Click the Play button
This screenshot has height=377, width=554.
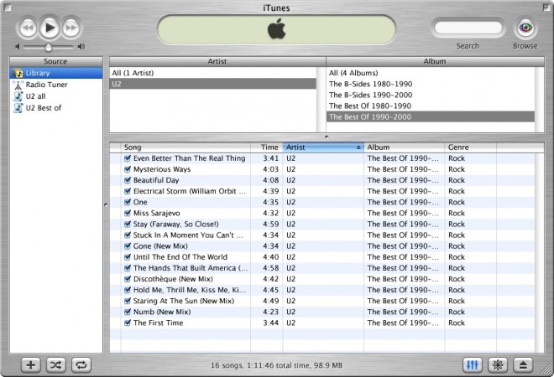(x=49, y=28)
